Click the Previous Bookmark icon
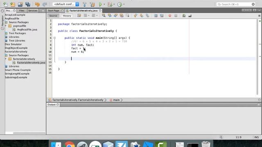Screen dimensions: 262x147 (136, 16)
